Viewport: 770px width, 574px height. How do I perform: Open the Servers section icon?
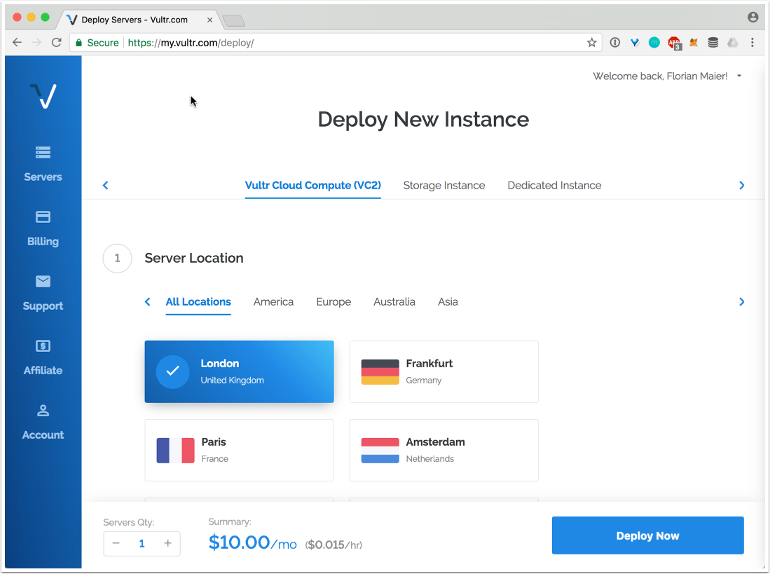[43, 153]
